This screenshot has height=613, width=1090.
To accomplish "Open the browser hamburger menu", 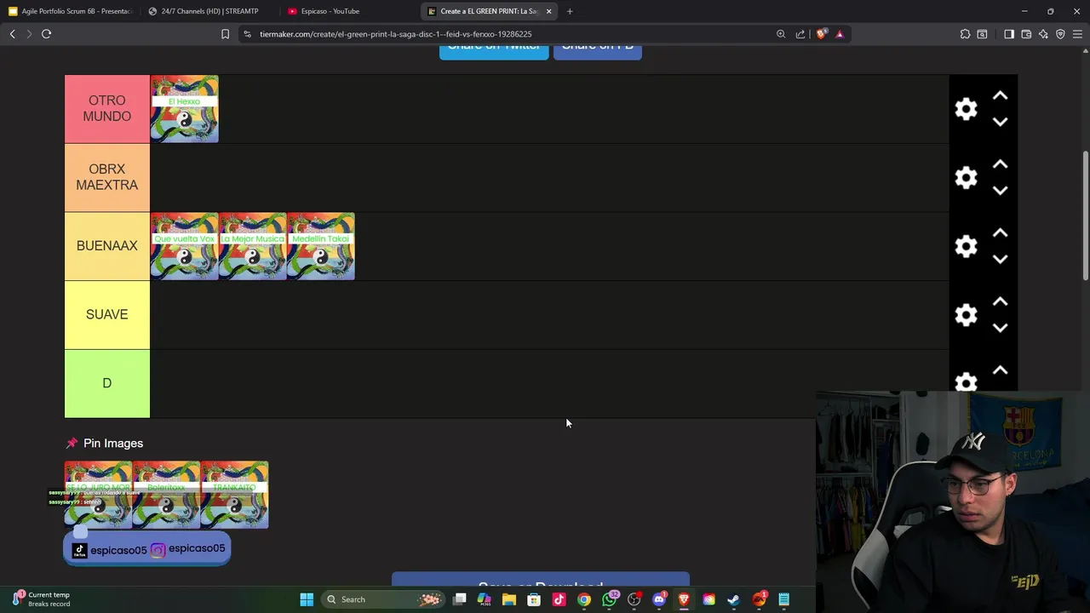I will pos(1078,34).
